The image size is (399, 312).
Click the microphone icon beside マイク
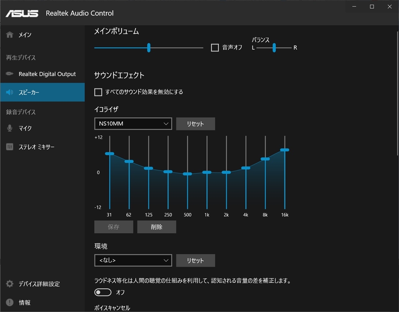(x=10, y=128)
